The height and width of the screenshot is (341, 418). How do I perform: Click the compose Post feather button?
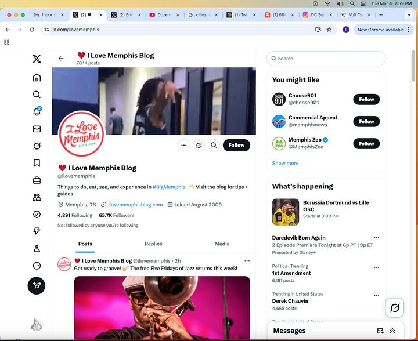tap(37, 286)
